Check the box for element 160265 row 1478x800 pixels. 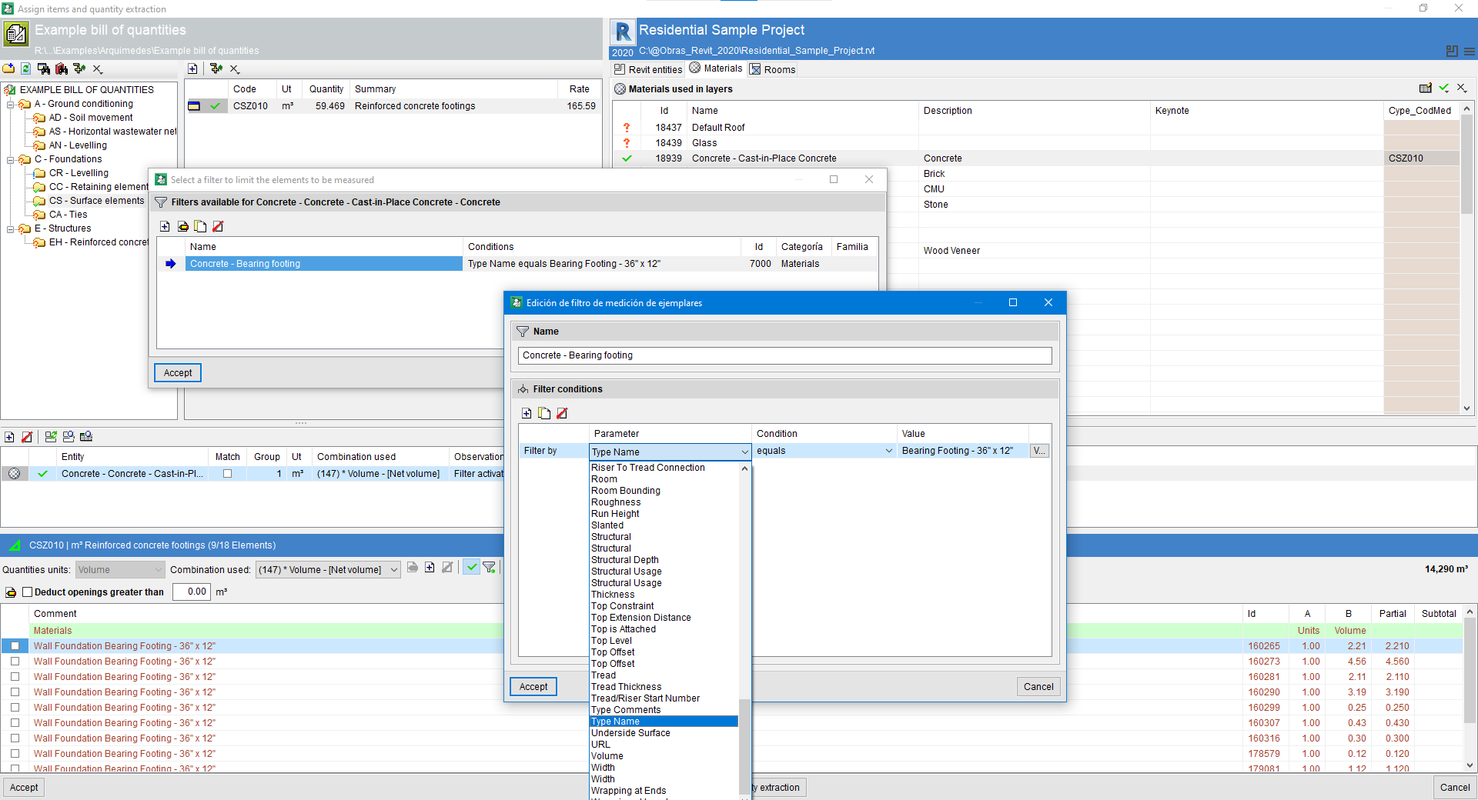(15, 646)
